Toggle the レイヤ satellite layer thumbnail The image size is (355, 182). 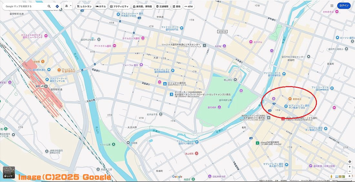click(x=9, y=173)
